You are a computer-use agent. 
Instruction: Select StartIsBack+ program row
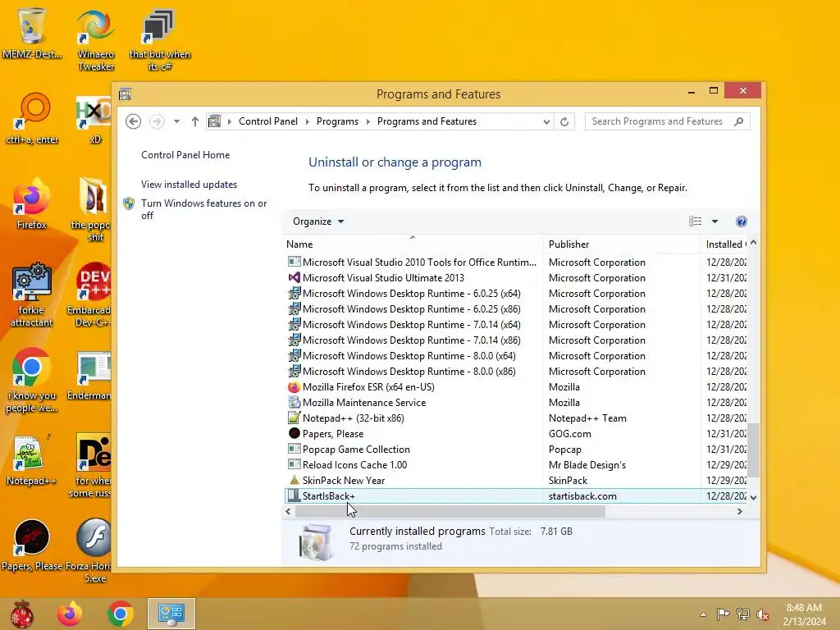coord(515,496)
